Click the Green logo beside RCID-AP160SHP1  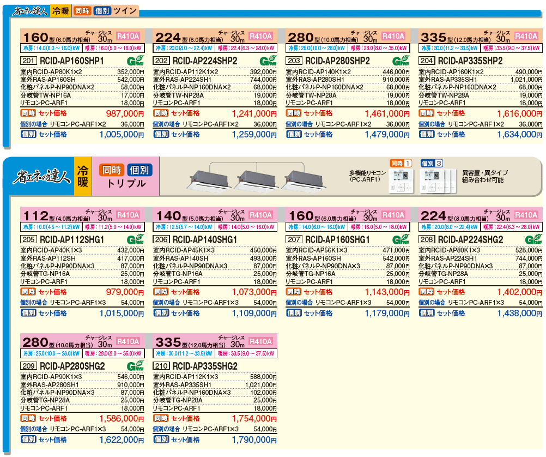pyautogui.click(x=135, y=61)
